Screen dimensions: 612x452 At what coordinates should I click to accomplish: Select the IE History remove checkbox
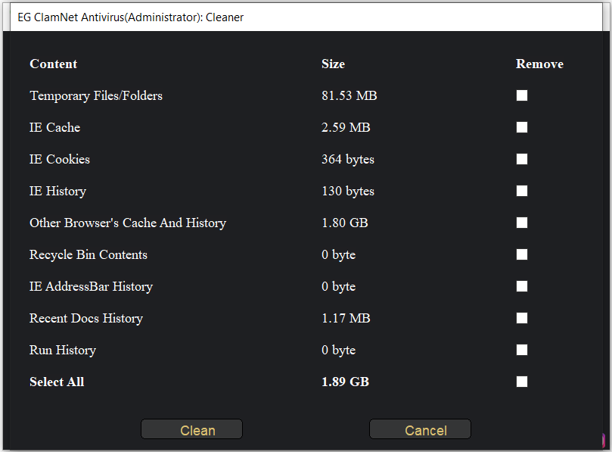coord(522,191)
